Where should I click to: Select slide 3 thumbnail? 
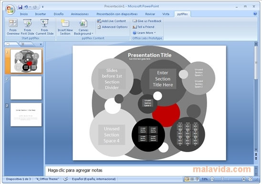pyautogui.click(x=26, y=115)
